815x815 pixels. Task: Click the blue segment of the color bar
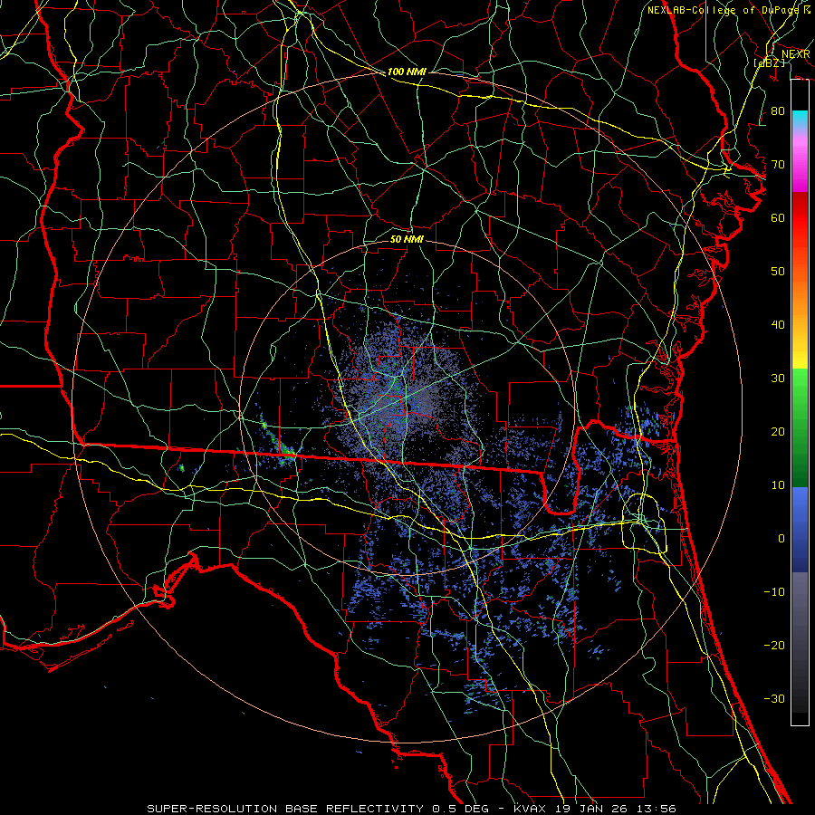pyautogui.click(x=800, y=529)
